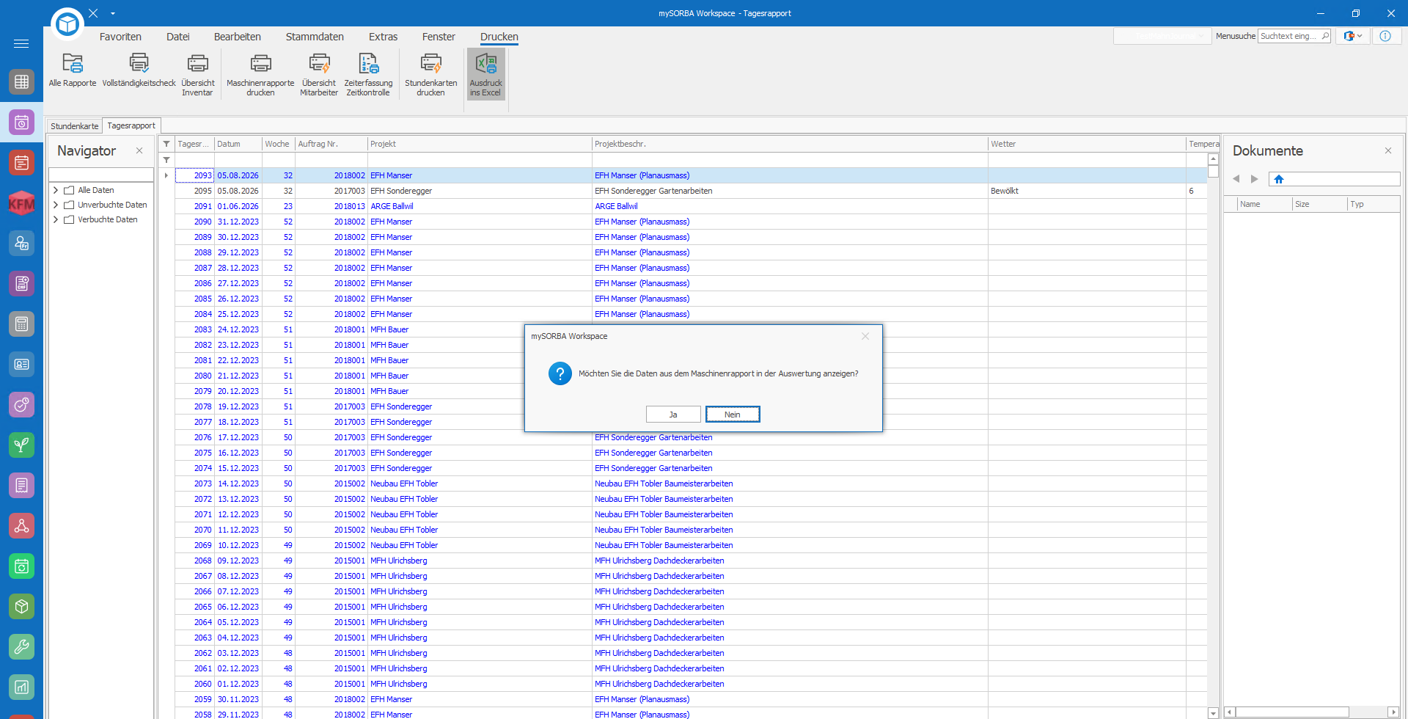The height and width of the screenshot is (719, 1408).
Task: Click Ja in the dialog
Action: coord(673,415)
